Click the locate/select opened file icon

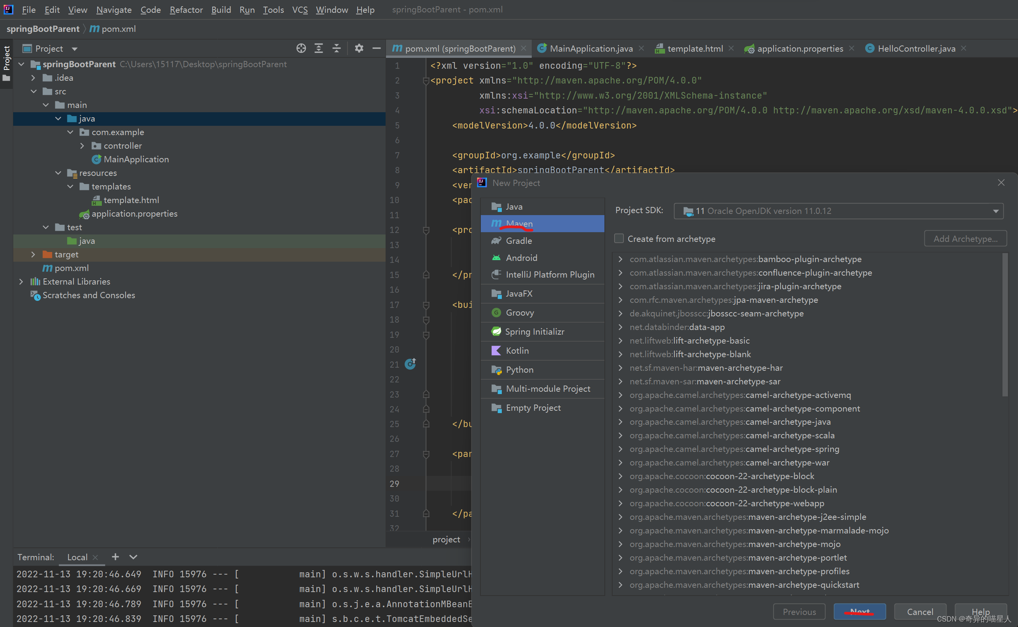(x=301, y=49)
